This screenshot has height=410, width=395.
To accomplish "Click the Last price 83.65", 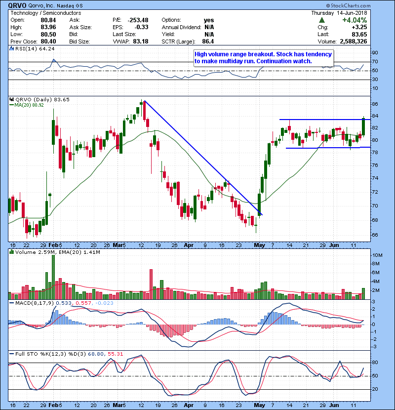I will point(359,34).
